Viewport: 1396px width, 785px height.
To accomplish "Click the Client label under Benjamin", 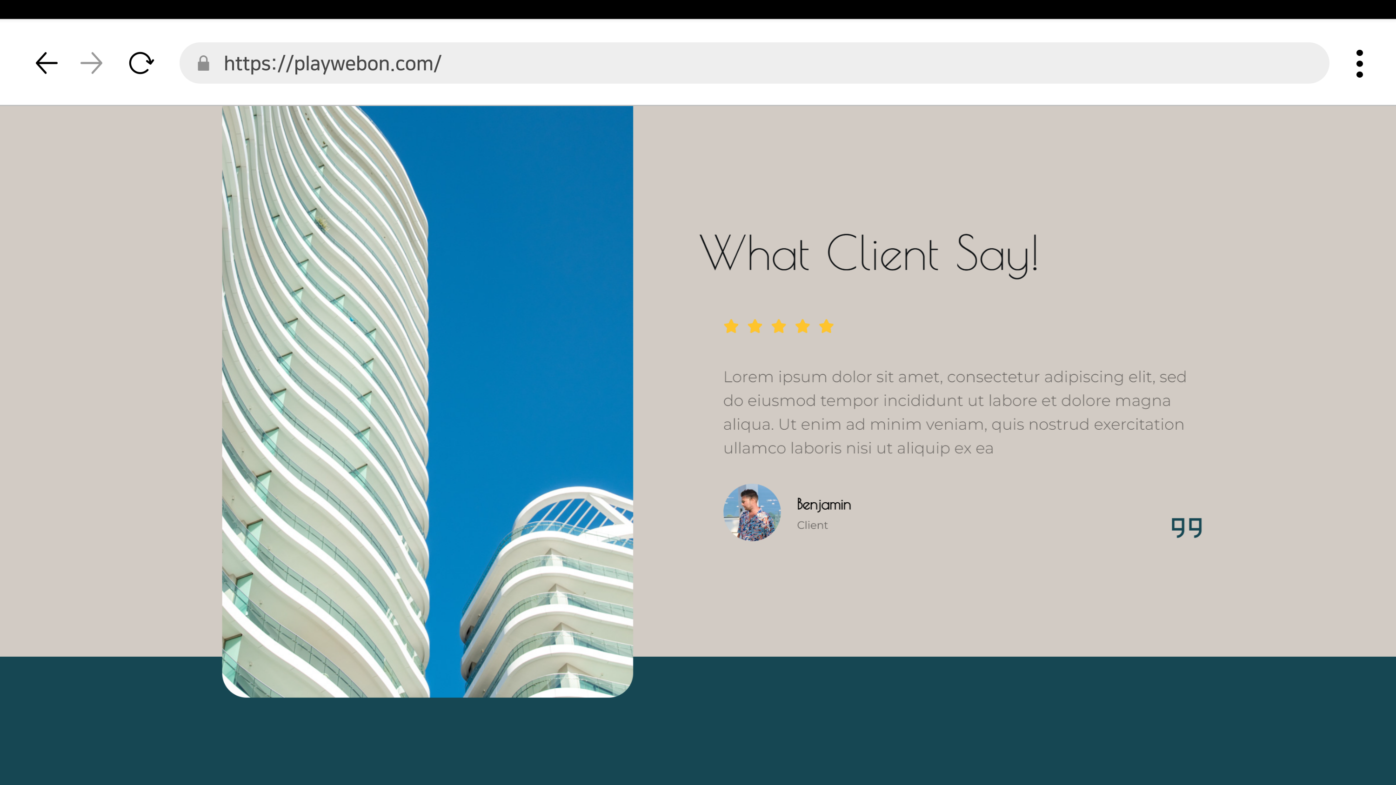I will tap(812, 525).
